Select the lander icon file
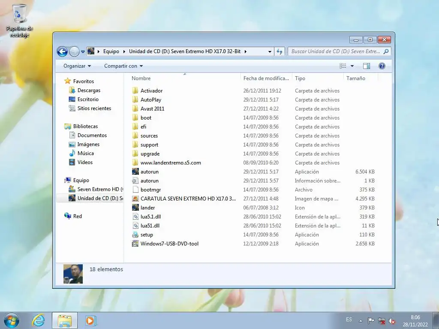 click(x=135, y=208)
